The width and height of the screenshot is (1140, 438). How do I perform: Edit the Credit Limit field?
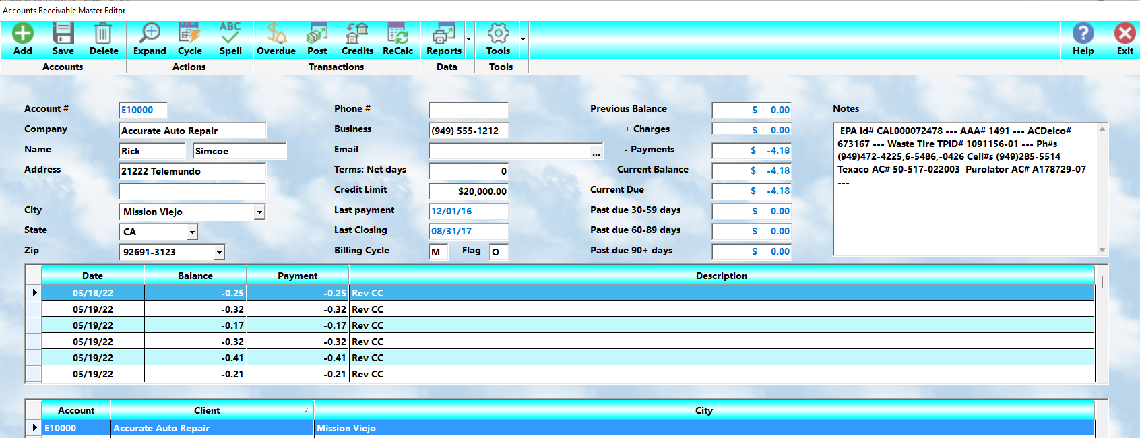(x=469, y=191)
